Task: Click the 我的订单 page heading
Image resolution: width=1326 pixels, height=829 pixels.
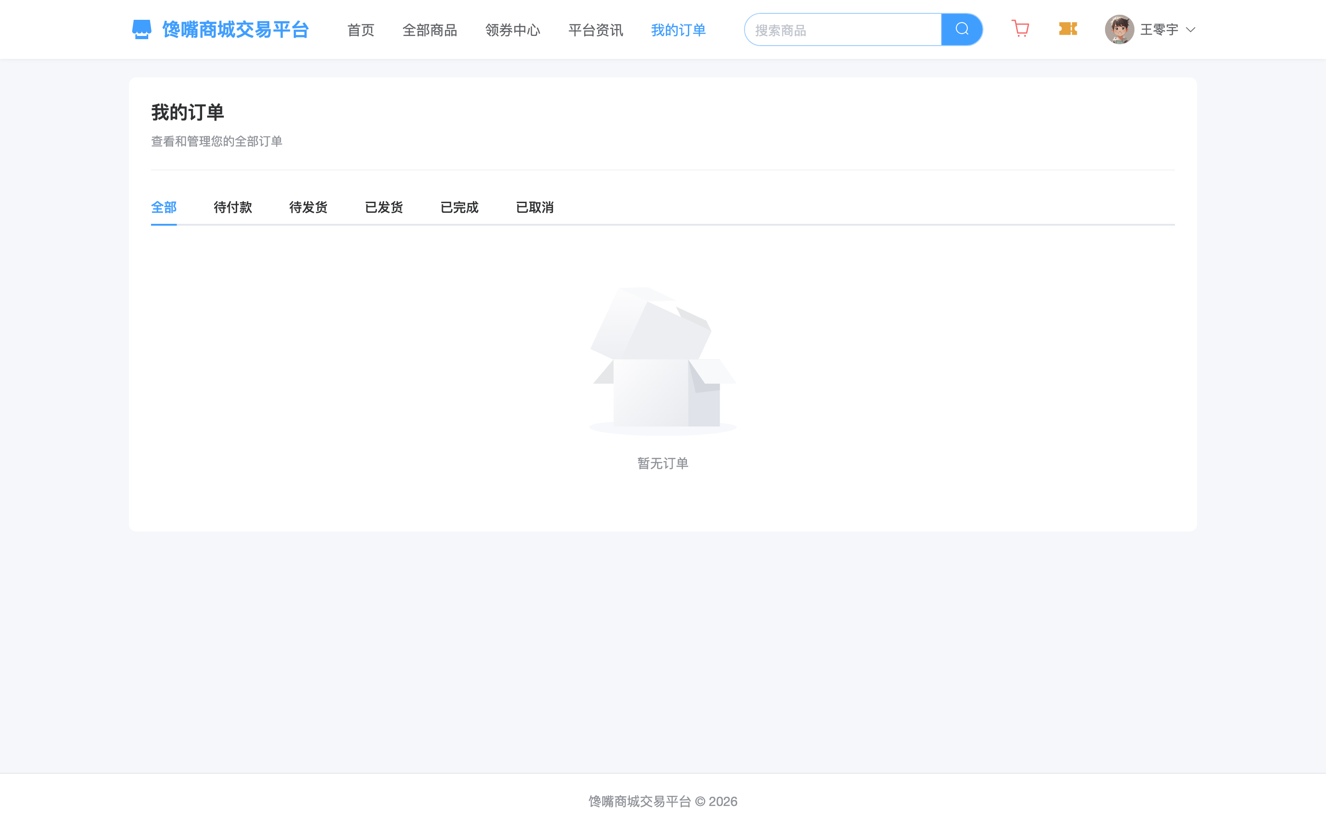Action: click(187, 112)
